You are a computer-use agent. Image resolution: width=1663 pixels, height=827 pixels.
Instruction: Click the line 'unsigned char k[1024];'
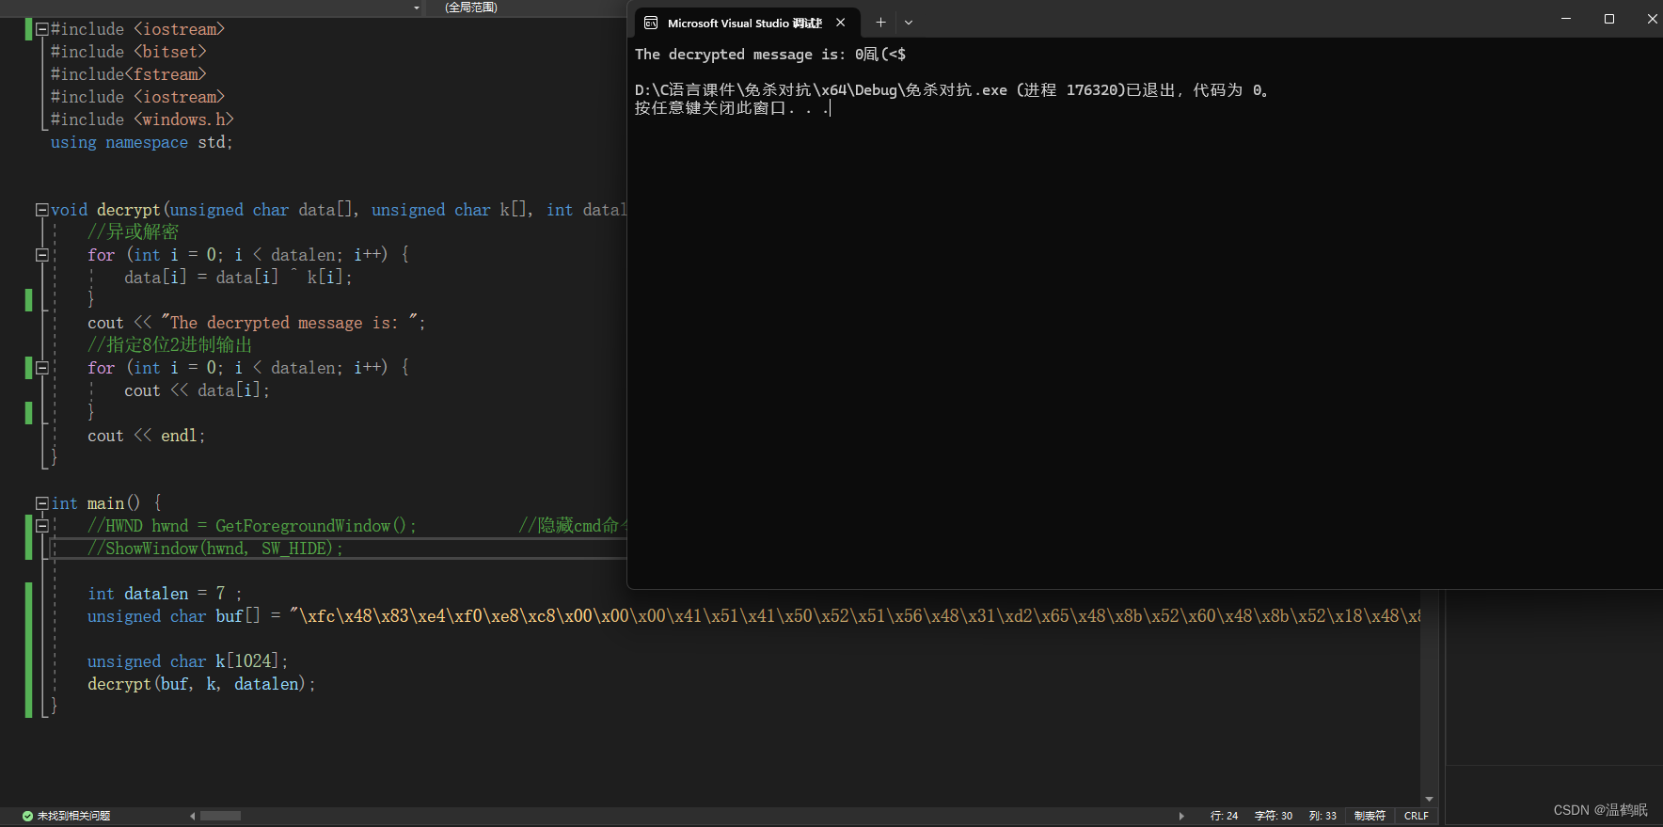tap(188, 661)
